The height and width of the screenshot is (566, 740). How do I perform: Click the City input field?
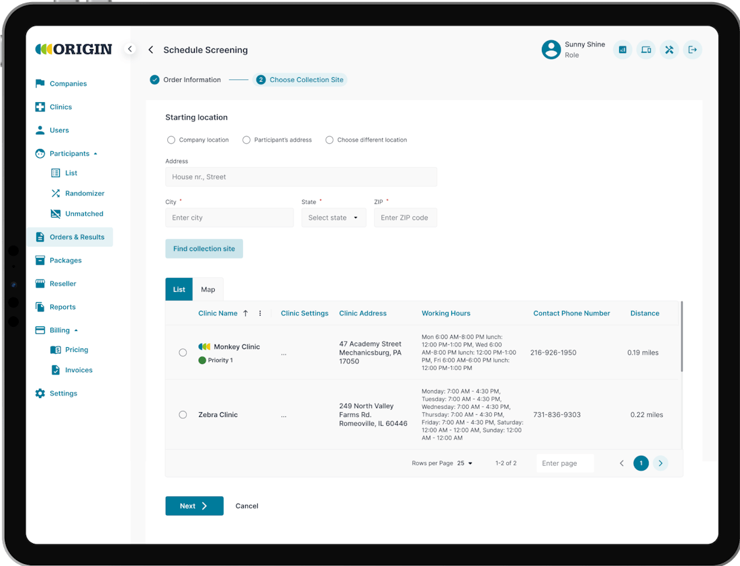(230, 218)
